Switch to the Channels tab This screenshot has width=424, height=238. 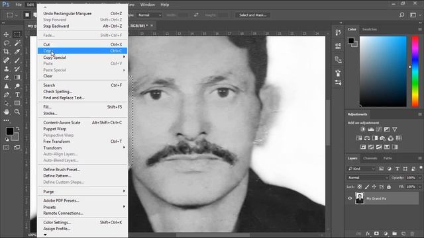[x=370, y=158]
